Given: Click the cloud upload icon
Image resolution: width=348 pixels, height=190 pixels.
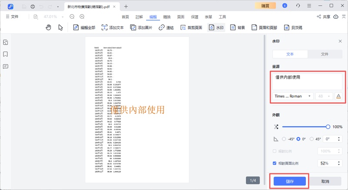Looking at the screenshot, I should pos(336,16).
